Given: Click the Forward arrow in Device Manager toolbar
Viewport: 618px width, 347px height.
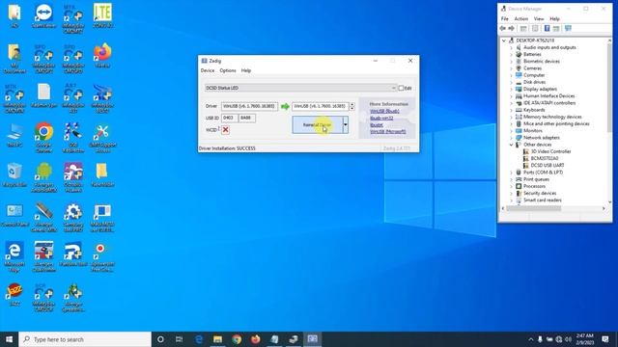Looking at the screenshot, I should (x=511, y=28).
